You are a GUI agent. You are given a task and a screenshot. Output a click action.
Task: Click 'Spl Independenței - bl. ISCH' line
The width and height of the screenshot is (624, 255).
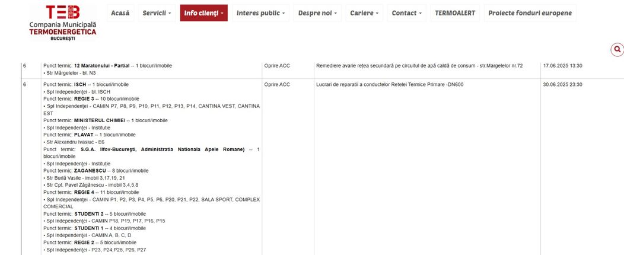point(77,92)
